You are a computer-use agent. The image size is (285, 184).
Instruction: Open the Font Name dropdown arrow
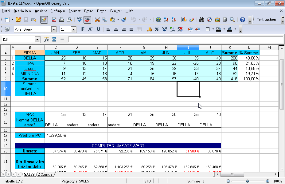click(54, 29)
